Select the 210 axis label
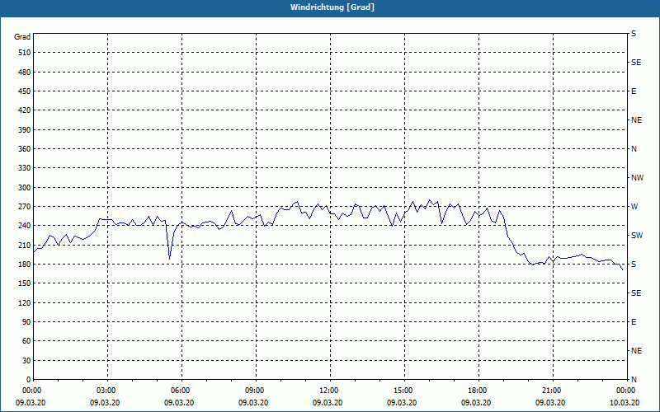 pyautogui.click(x=25, y=245)
